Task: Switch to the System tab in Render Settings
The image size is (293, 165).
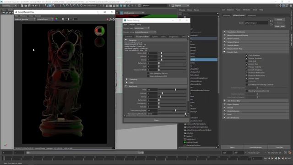Action: pos(155,37)
